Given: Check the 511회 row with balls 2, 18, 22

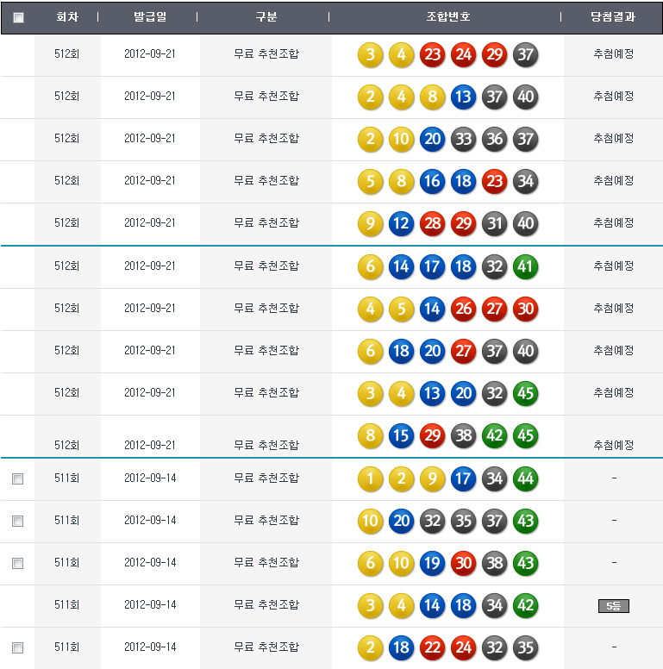Looking at the screenshot, I should (x=18, y=647).
